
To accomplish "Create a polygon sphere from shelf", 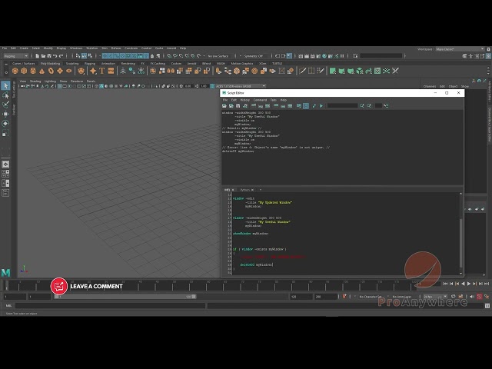I will pos(15,71).
